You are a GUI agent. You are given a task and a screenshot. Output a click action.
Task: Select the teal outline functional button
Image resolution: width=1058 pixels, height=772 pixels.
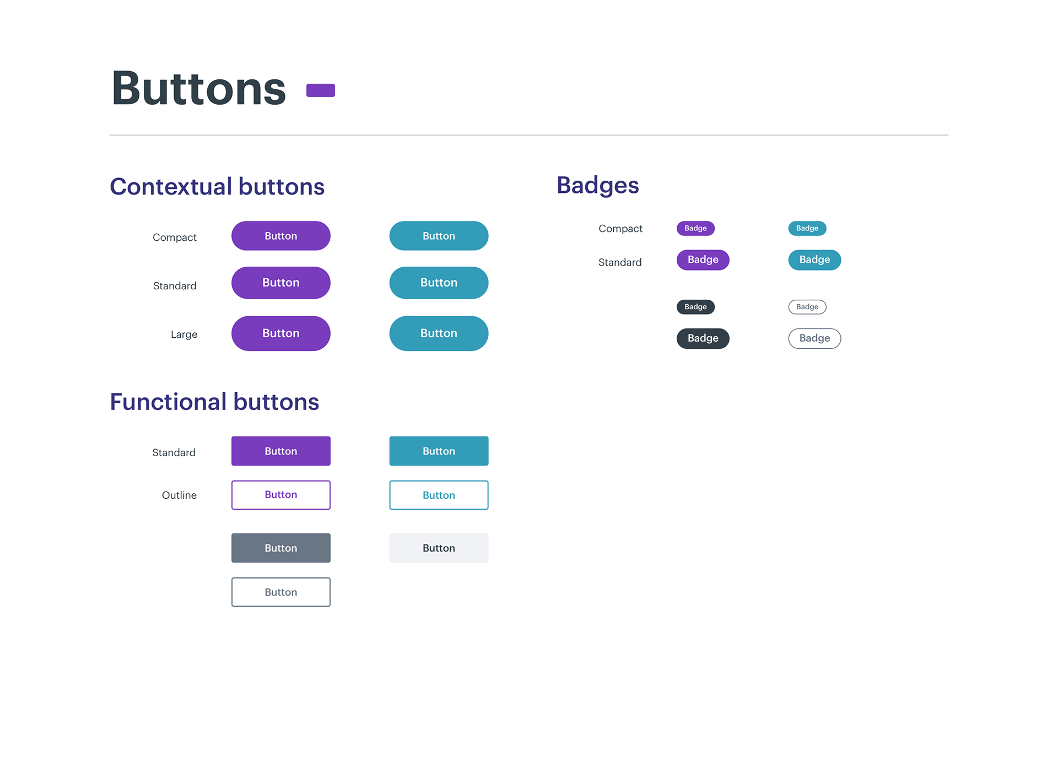(x=439, y=495)
